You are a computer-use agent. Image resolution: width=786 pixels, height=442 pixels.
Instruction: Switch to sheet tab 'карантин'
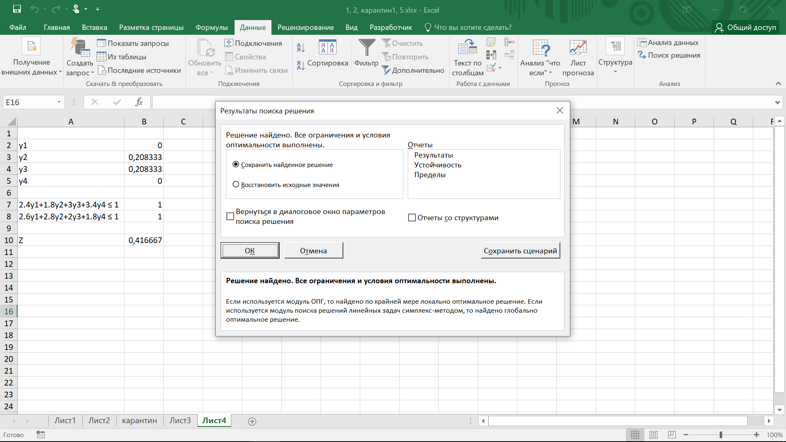point(139,421)
